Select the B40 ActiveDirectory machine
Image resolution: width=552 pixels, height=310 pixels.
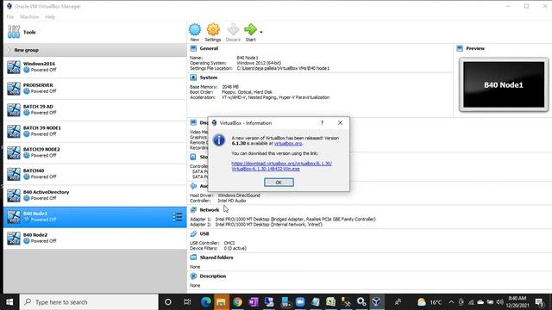[x=95, y=195]
